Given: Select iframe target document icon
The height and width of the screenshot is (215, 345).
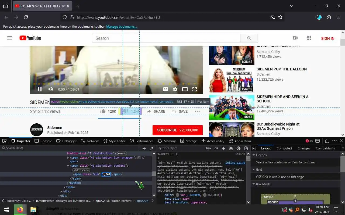Looking at the screenshot, I should (x=318, y=141).
